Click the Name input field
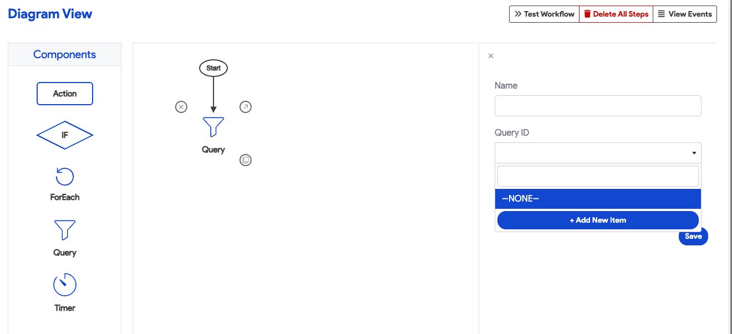Viewport: 732px width, 334px height. coord(598,105)
